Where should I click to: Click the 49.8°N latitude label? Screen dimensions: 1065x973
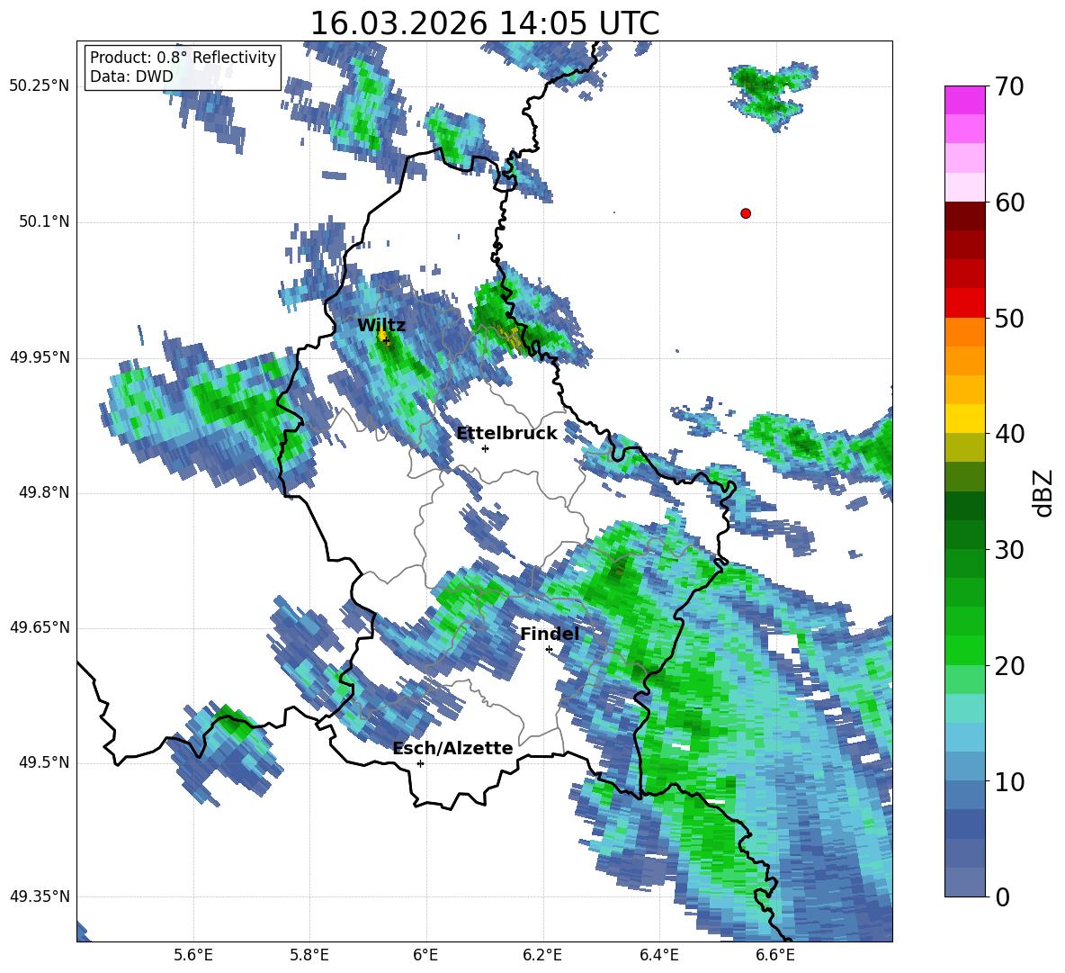click(x=43, y=492)
